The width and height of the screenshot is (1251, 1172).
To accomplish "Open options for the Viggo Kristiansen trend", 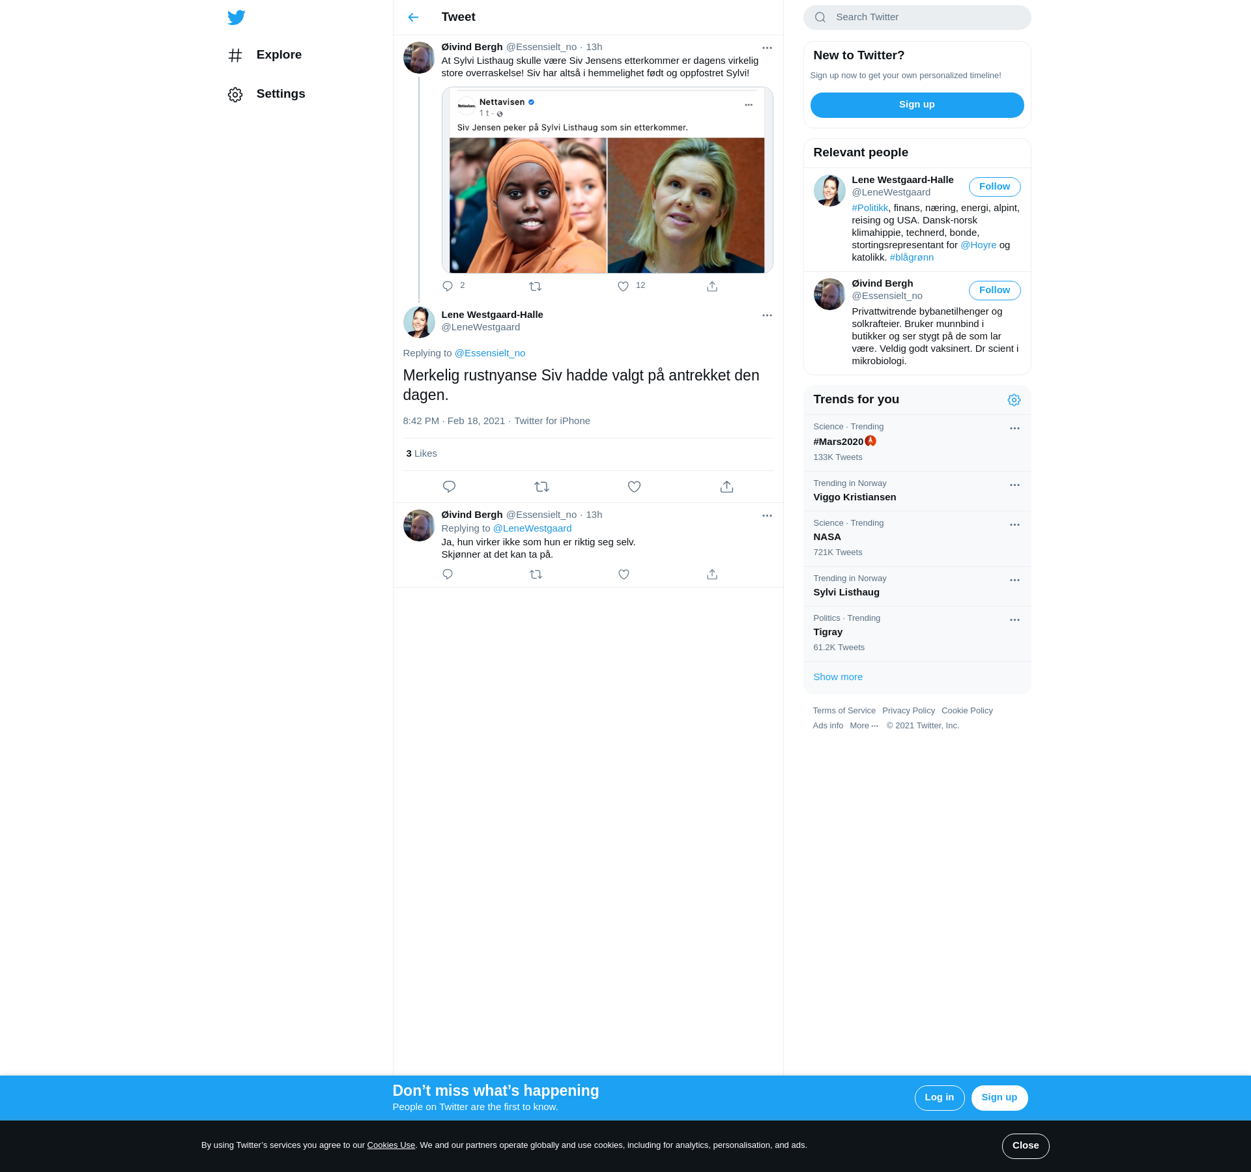I will tap(1014, 485).
